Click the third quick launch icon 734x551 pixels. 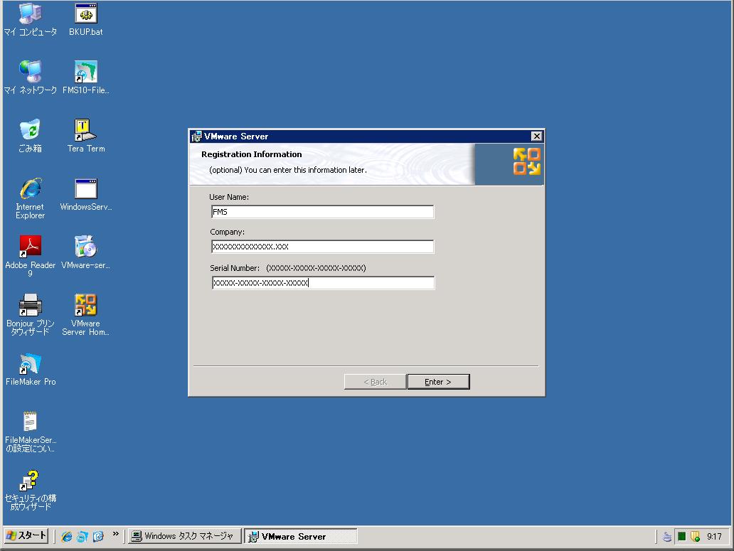(x=98, y=537)
